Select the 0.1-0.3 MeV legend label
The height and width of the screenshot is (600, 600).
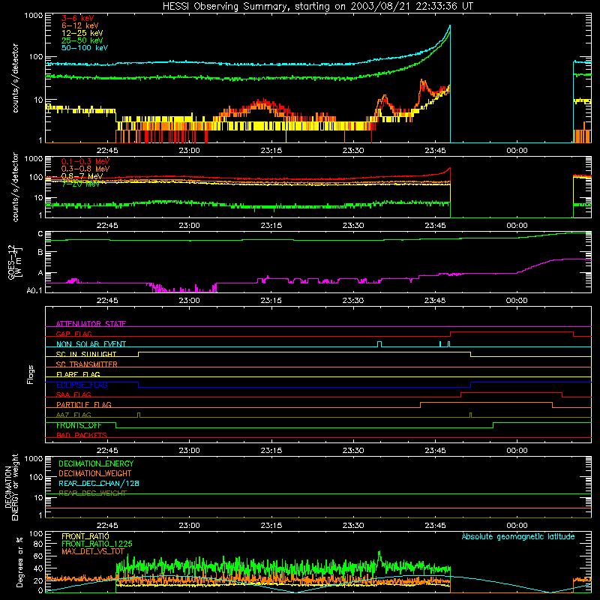[85, 161]
